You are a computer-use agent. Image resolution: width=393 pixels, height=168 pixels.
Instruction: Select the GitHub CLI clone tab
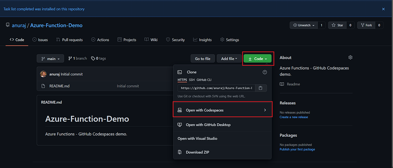[204, 80]
